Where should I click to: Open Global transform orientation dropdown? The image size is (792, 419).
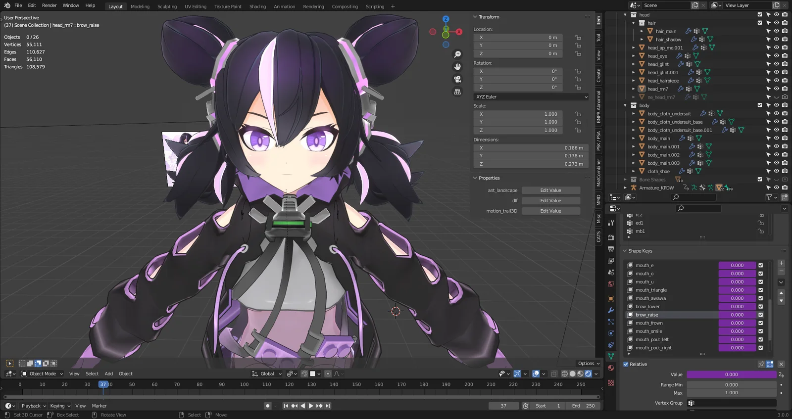(267, 374)
